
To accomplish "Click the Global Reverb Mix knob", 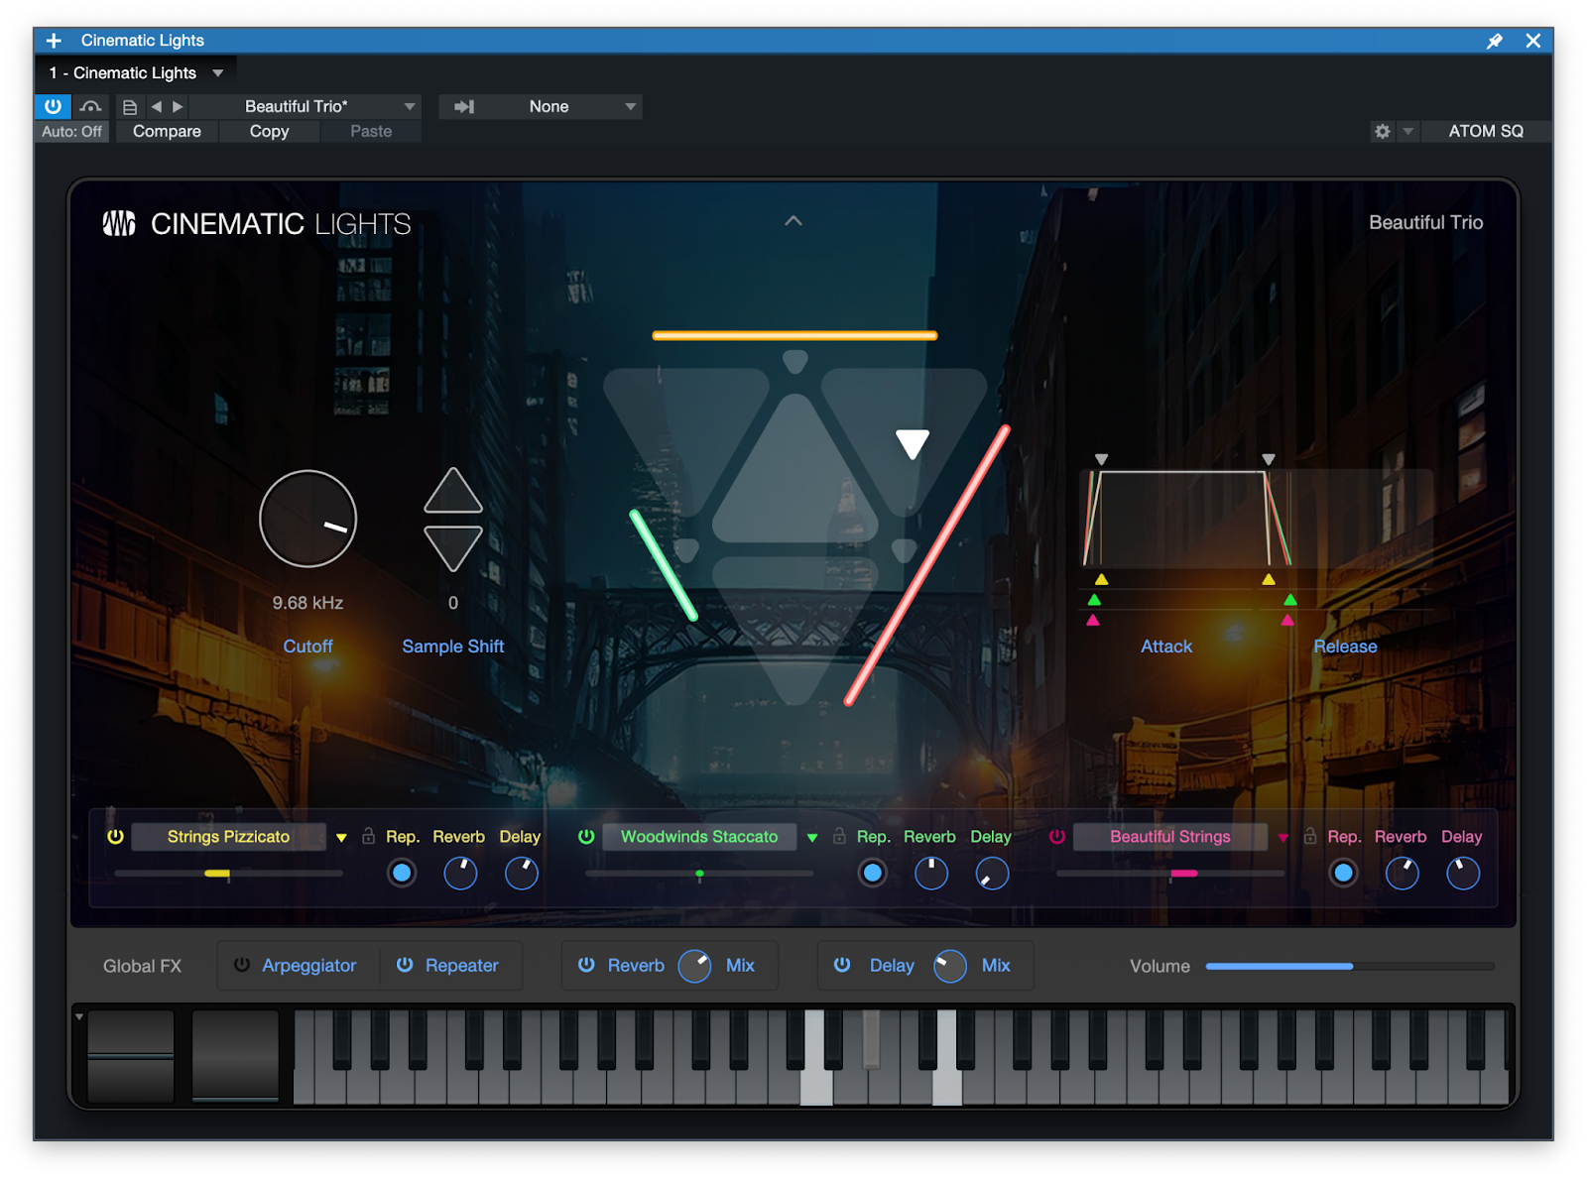I will pyautogui.click(x=695, y=966).
